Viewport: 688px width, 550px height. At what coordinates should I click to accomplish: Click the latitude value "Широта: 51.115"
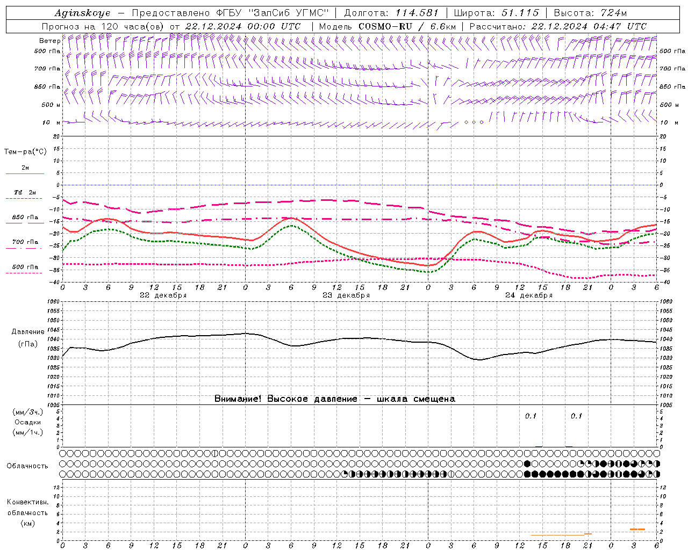pyautogui.click(x=496, y=13)
